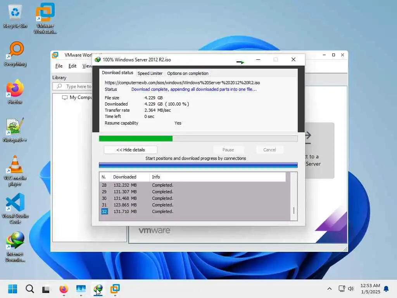Select Internet Download Manager in the taskbar

[x=98, y=289]
